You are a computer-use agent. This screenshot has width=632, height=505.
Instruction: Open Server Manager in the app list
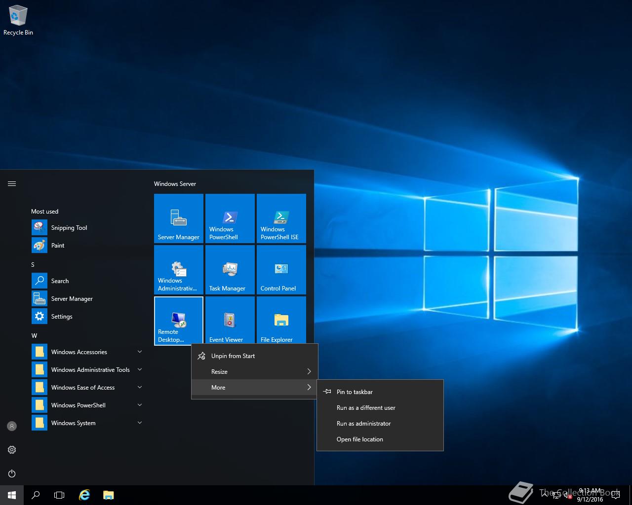pos(87,298)
